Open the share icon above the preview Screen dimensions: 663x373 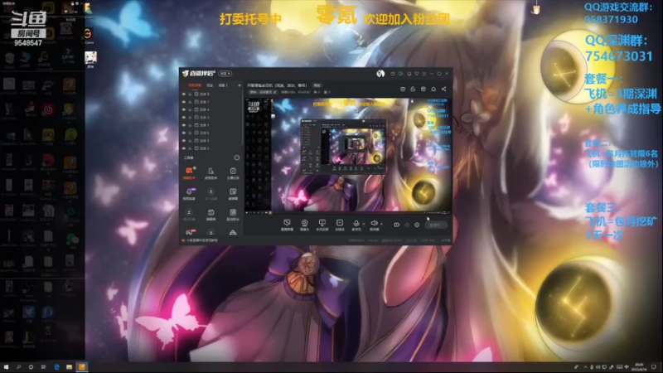pos(443,89)
